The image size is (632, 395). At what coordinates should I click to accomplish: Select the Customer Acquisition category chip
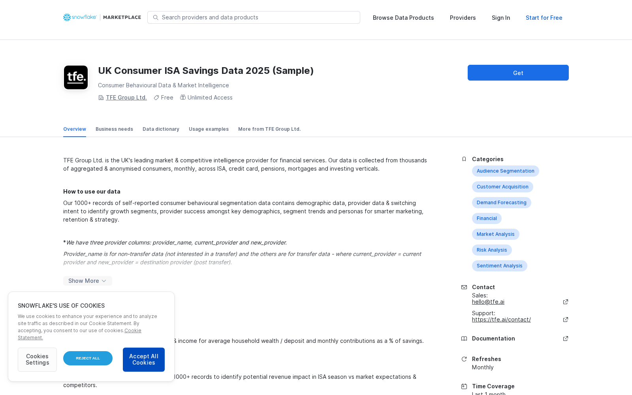502,187
